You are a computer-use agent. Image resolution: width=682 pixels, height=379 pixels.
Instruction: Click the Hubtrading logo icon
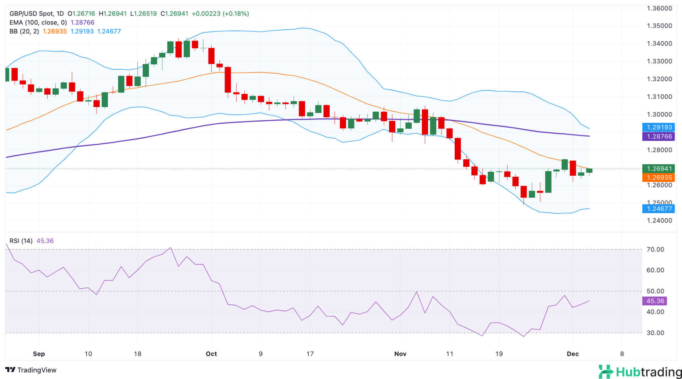click(606, 372)
